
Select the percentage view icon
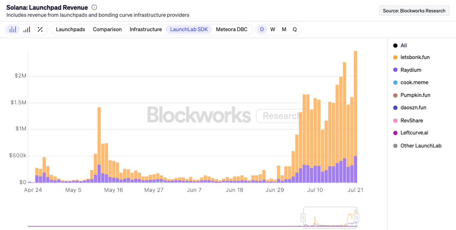40,29
